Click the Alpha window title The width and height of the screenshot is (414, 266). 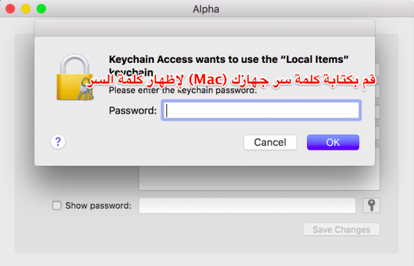coord(206,9)
